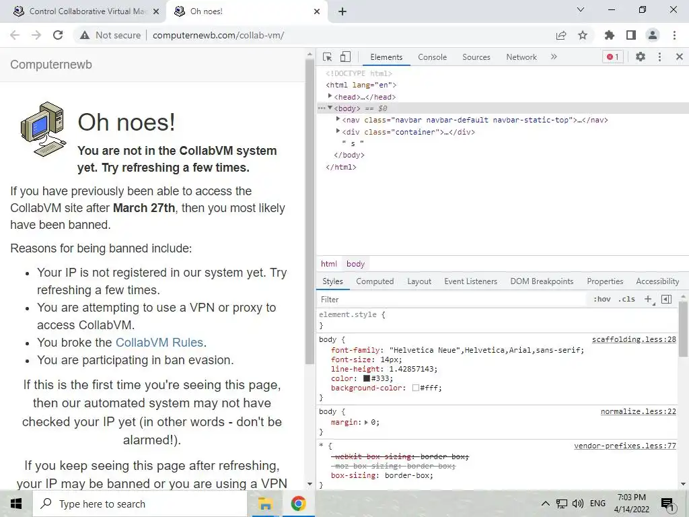
Task: Open the Computed styles tab
Action: (375, 281)
